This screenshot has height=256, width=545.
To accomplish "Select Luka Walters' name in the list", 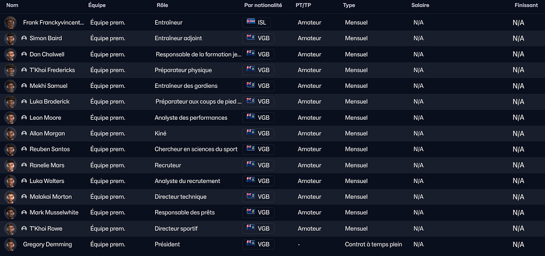I will [47, 181].
